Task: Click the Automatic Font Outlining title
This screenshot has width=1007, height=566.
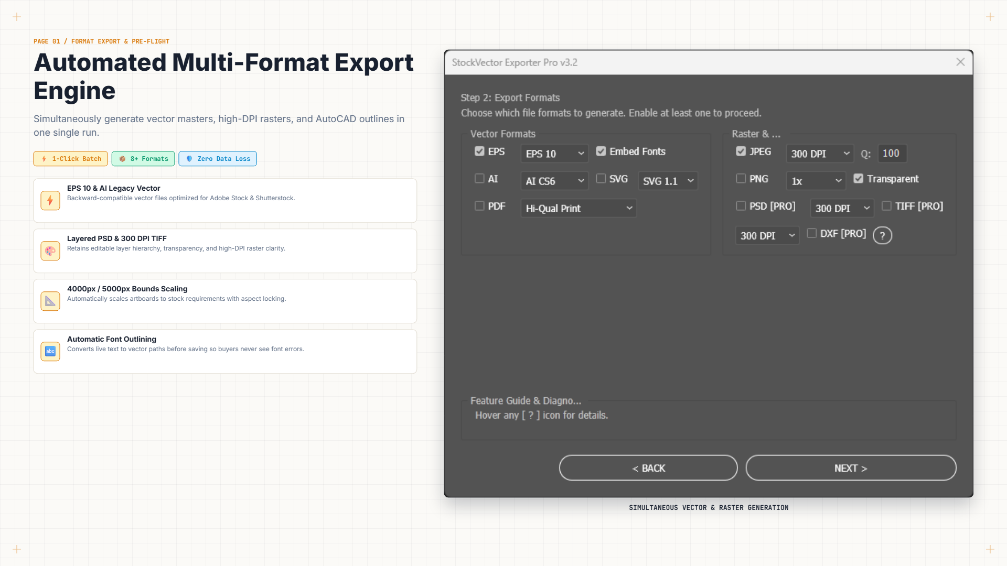Action: (112, 339)
